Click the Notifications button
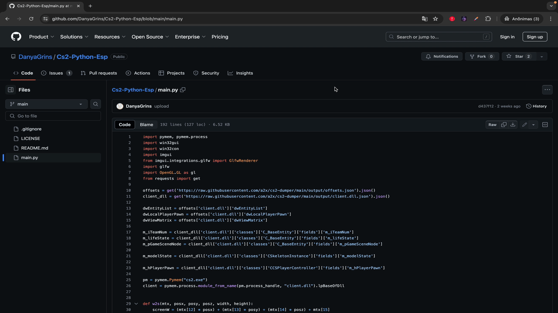 [x=442, y=57]
